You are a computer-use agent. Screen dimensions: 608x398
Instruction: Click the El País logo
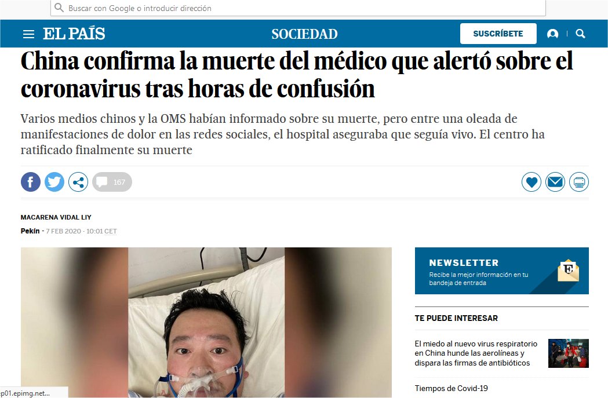point(74,34)
